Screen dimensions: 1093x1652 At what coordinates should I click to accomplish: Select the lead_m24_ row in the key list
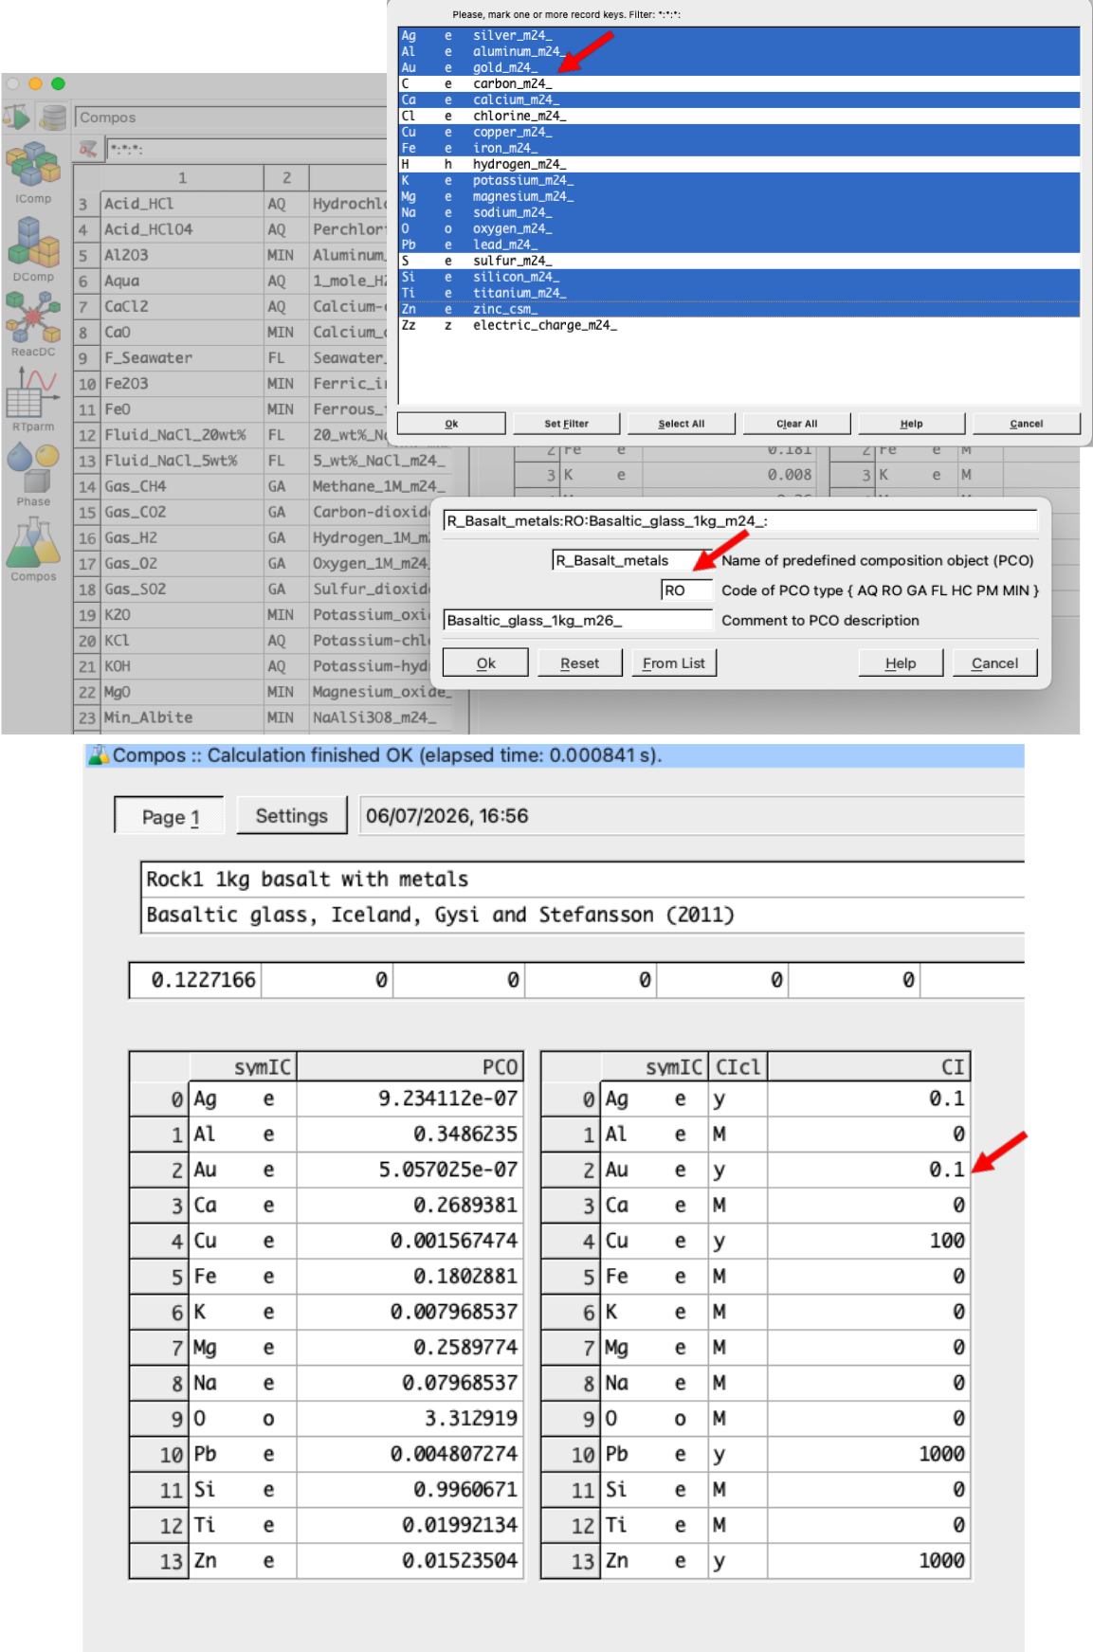click(738, 245)
